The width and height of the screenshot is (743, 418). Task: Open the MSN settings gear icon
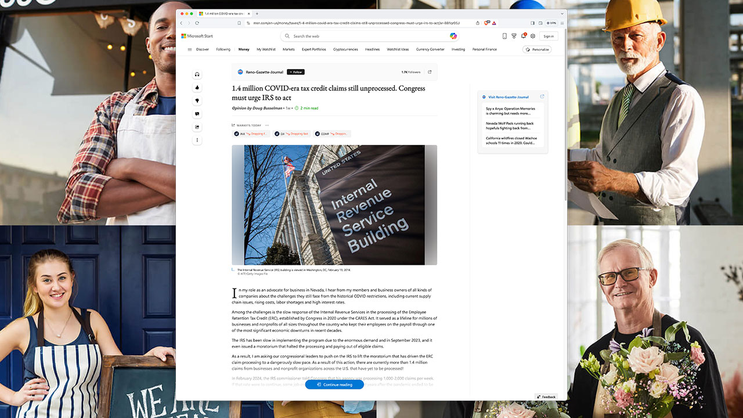533,36
